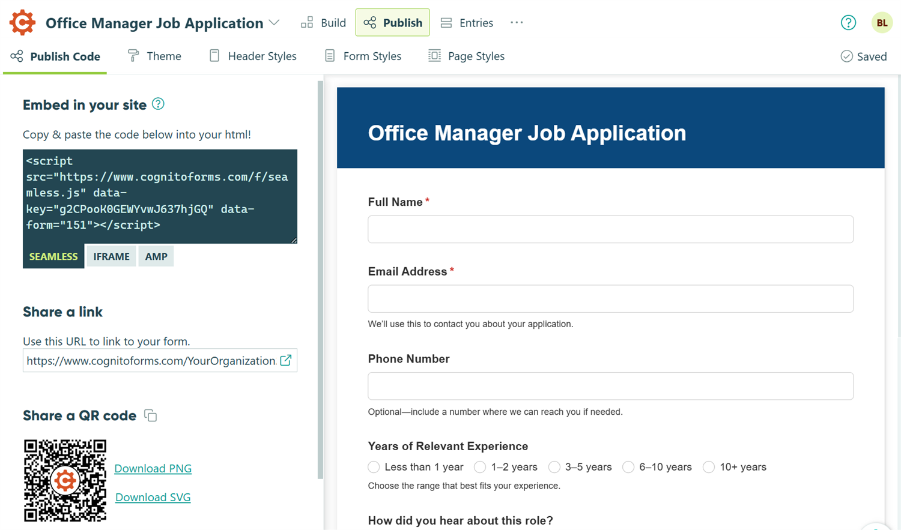Select the 1–2 years radio button

(x=480, y=467)
